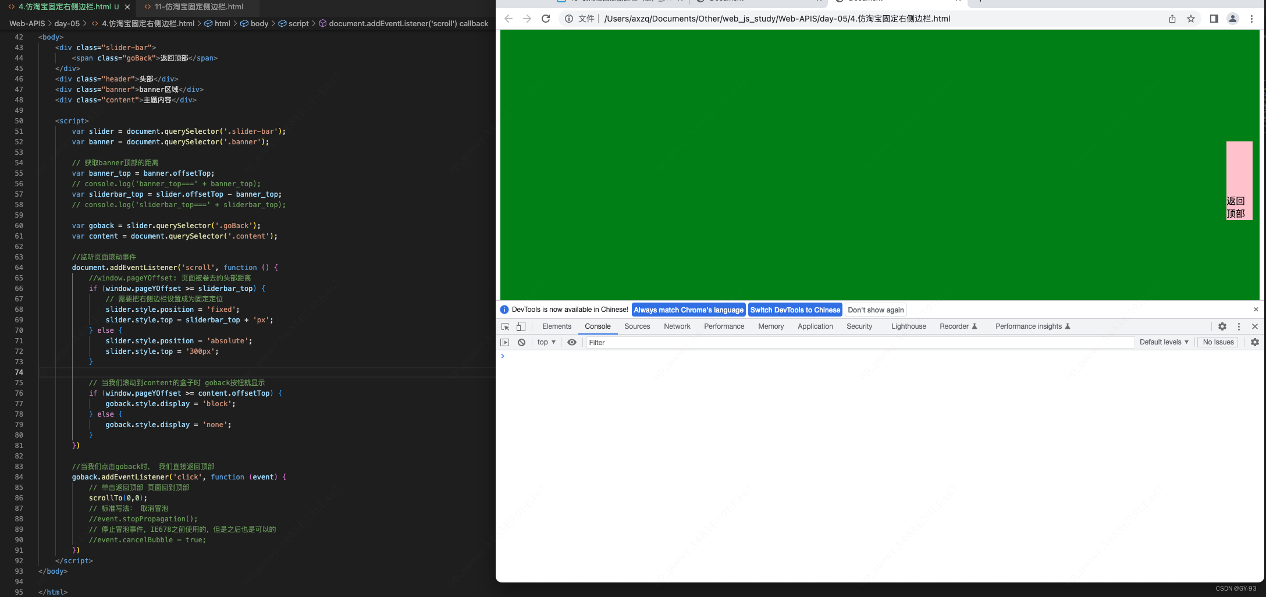Viewport: 1266px width, 597px height.
Task: Click the code line goback.style.display = 'block';
Action: [170, 404]
